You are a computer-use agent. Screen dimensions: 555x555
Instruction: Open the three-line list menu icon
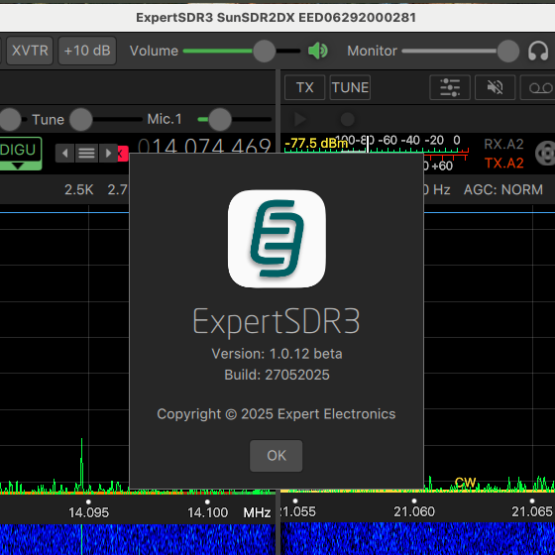point(86,154)
